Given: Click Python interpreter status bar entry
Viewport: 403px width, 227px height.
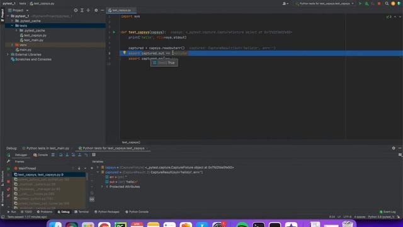Looking at the screenshot, I should pos(381,217).
